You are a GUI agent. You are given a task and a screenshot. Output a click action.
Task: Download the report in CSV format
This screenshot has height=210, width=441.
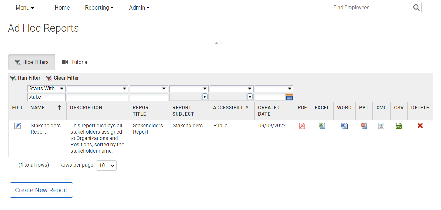398,125
